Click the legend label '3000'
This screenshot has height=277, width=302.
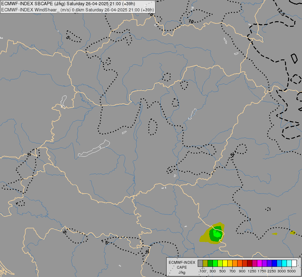282,271
